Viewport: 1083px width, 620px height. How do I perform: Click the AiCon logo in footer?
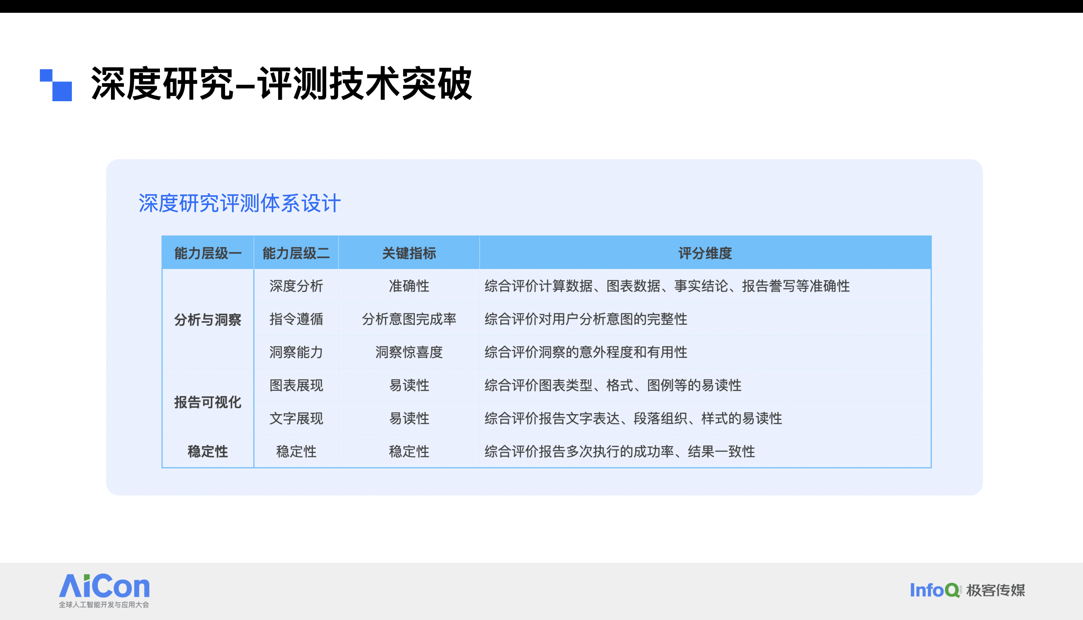click(x=104, y=587)
